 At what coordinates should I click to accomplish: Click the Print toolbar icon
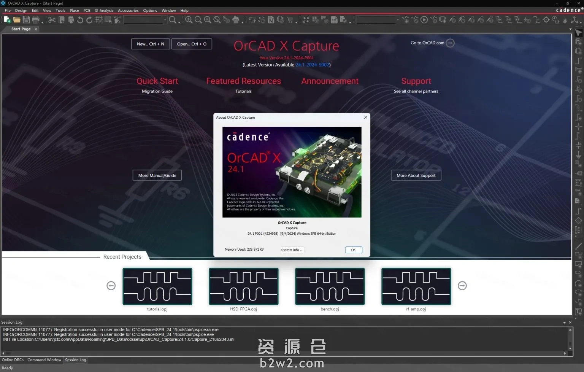click(36, 20)
